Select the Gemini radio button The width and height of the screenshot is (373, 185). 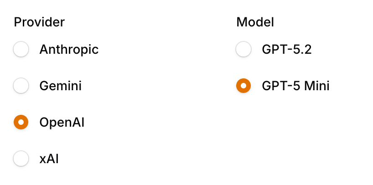point(21,86)
